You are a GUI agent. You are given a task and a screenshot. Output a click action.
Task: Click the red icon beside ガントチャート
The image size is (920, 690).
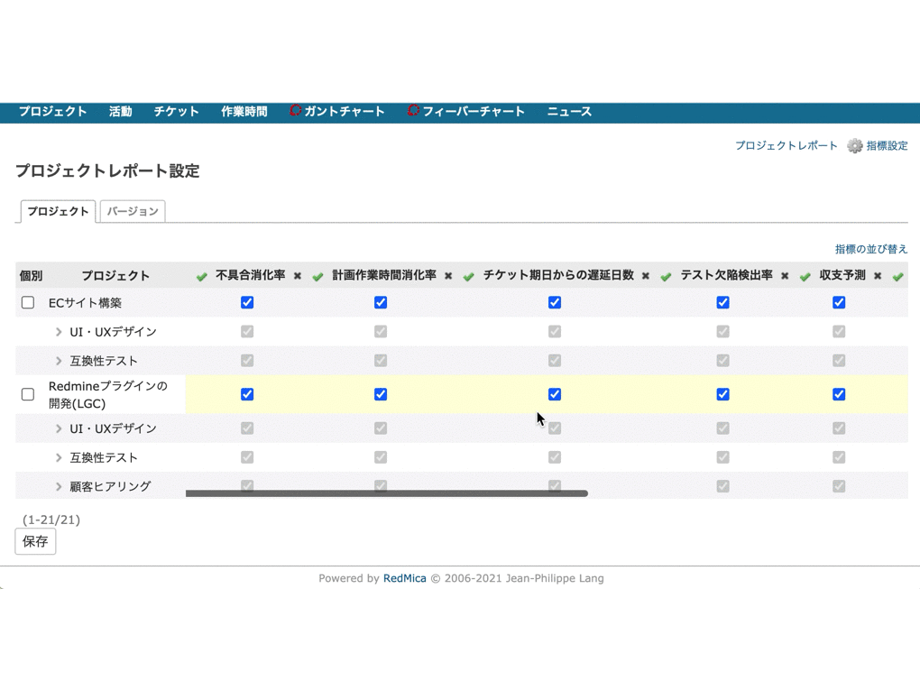click(x=295, y=110)
